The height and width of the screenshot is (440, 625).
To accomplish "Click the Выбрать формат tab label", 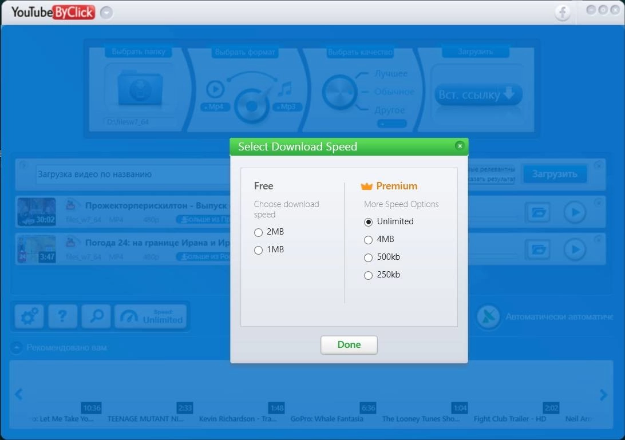I will pos(245,52).
